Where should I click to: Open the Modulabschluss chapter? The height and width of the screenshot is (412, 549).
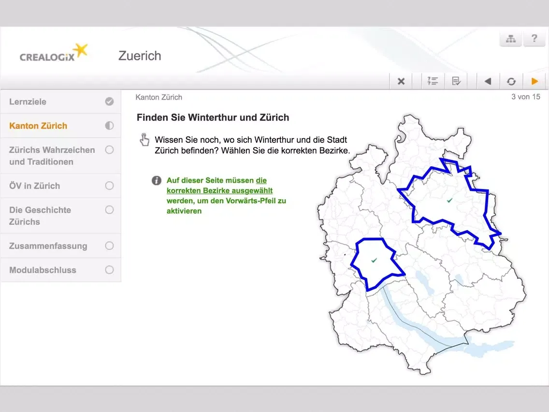click(x=61, y=270)
